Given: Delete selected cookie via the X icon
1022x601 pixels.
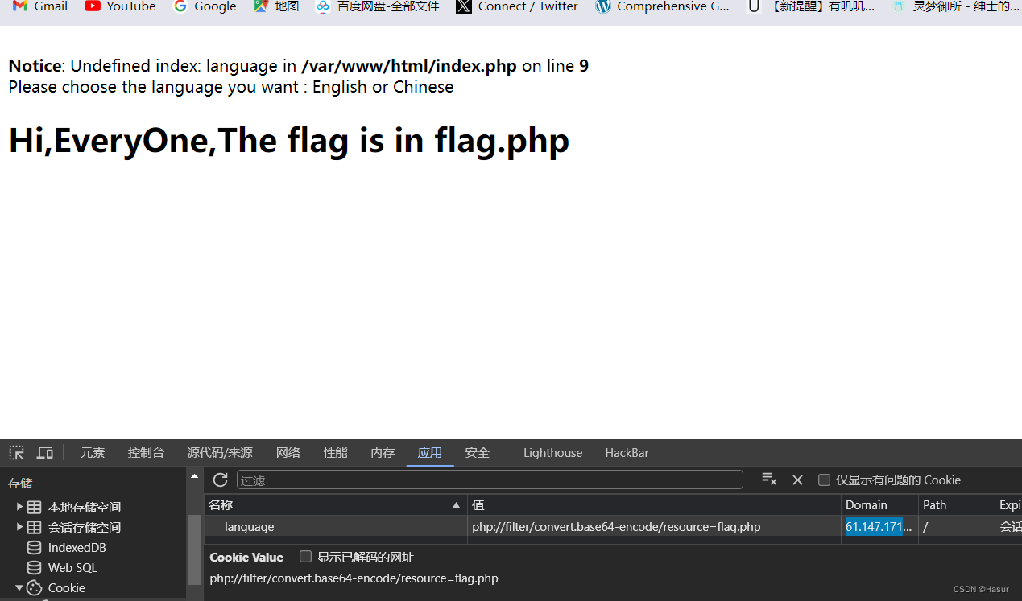Looking at the screenshot, I should click(797, 480).
